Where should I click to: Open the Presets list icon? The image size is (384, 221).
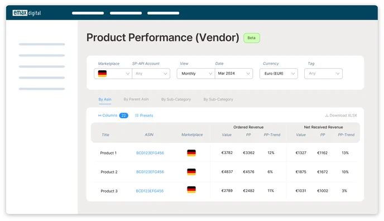137,116
